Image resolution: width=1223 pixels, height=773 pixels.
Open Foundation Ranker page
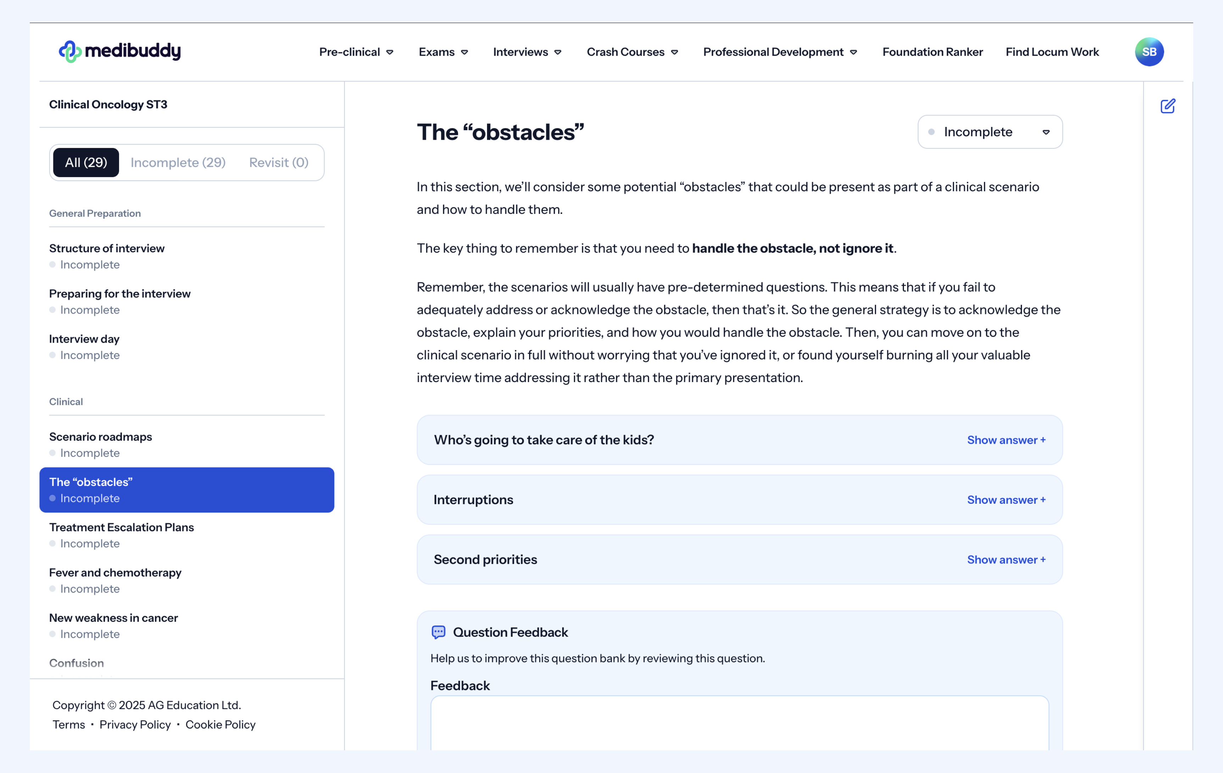point(932,52)
